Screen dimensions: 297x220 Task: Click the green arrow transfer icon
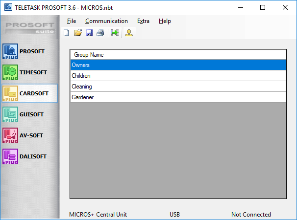(115, 33)
